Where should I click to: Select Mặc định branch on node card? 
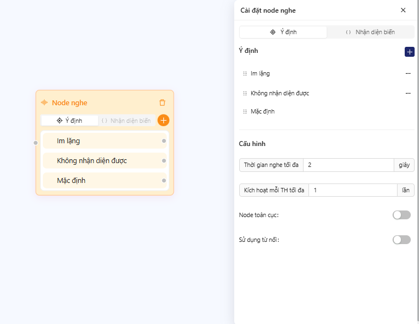(104, 181)
